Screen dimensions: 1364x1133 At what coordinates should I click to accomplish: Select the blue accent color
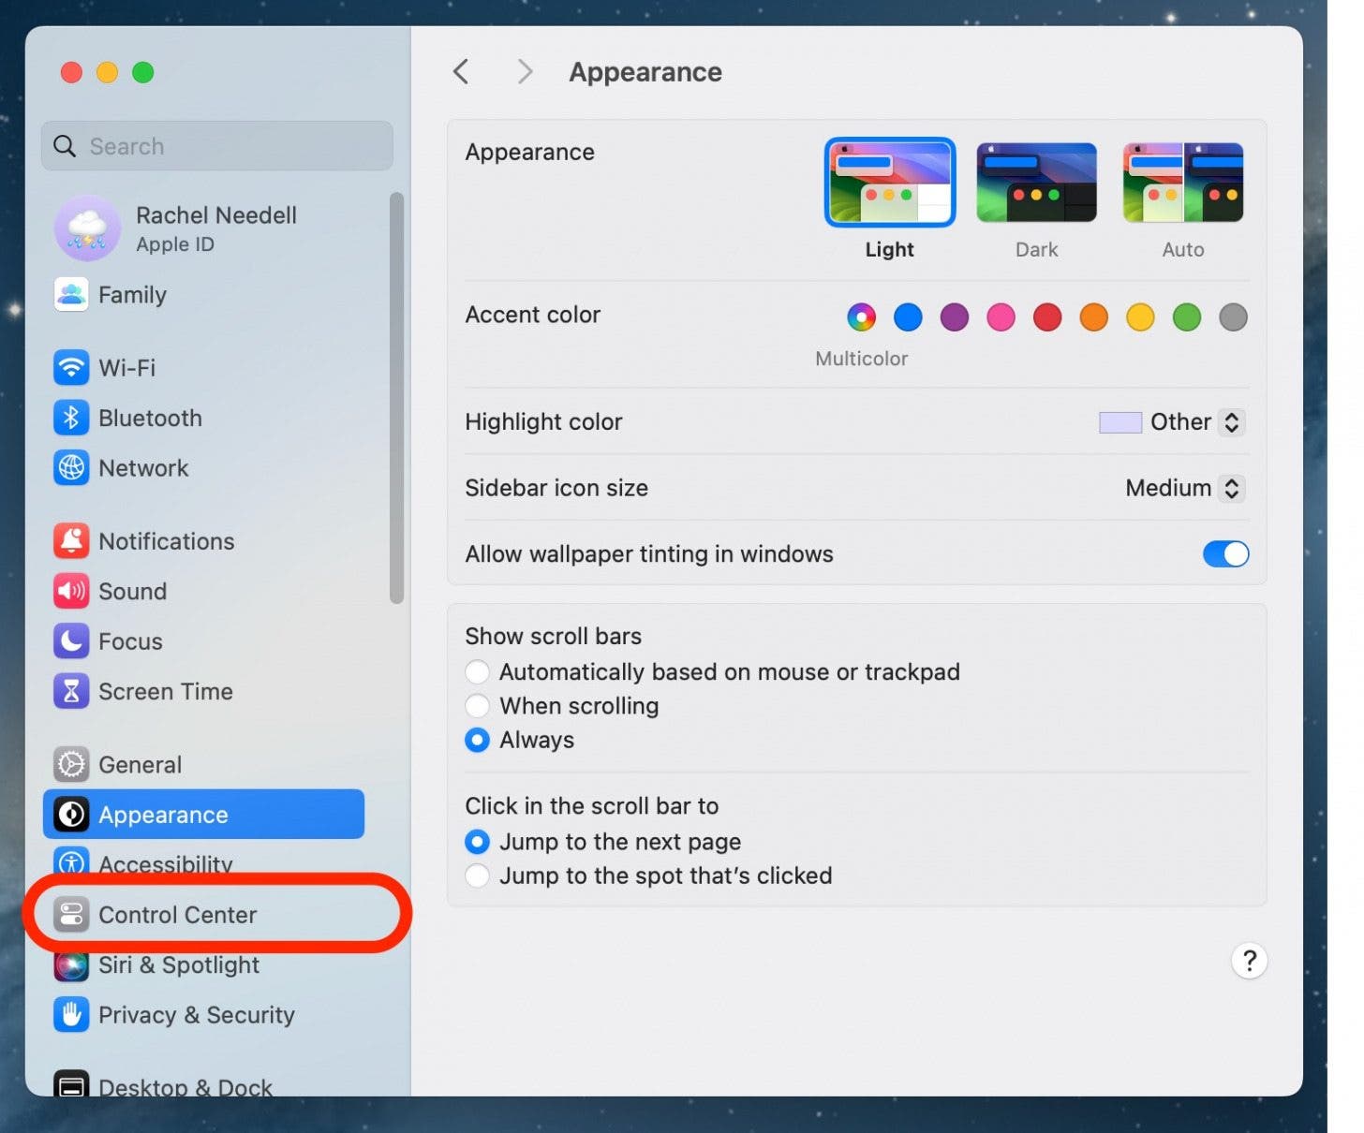[907, 316]
